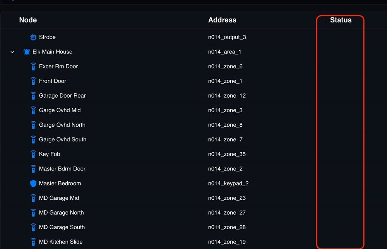Click the n014_area_1 address text
Viewport: 387px width, 249px height.
pyautogui.click(x=225, y=52)
